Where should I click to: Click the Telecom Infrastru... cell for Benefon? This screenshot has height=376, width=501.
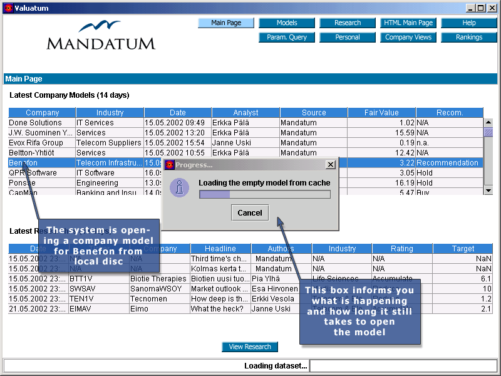(110, 163)
